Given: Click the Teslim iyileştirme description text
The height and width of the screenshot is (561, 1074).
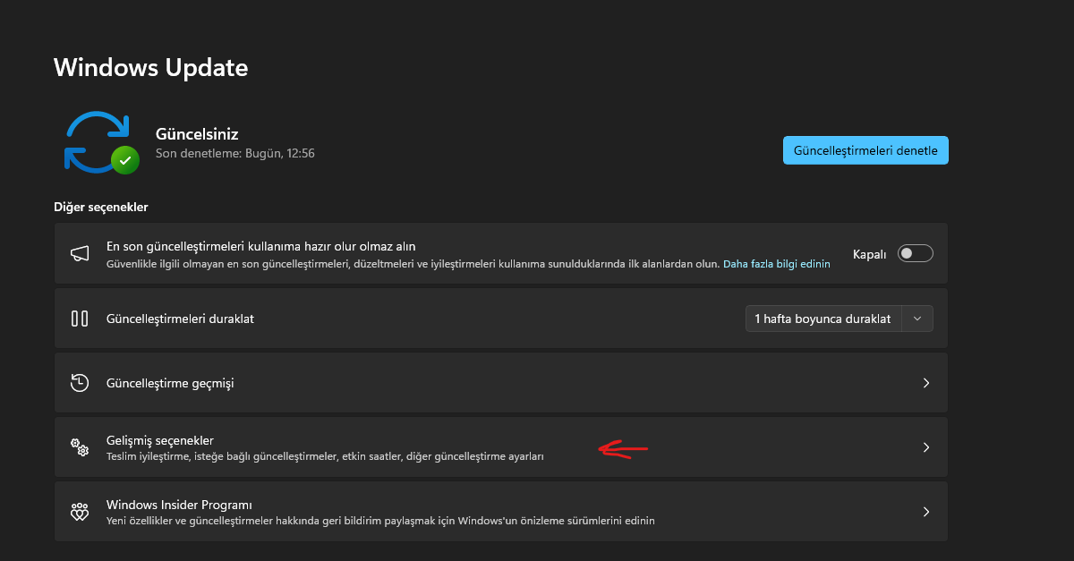Looking at the screenshot, I should pos(325,456).
